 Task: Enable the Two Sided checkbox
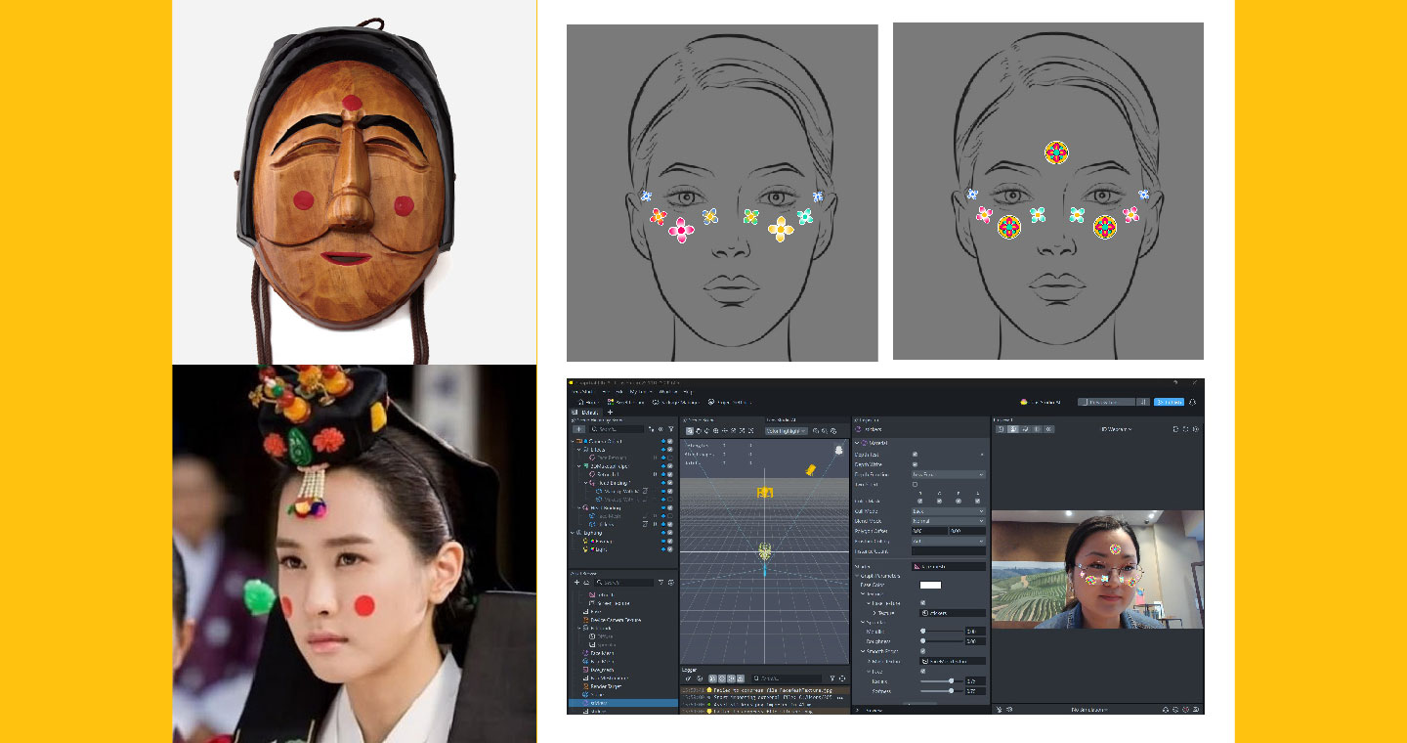coord(915,484)
